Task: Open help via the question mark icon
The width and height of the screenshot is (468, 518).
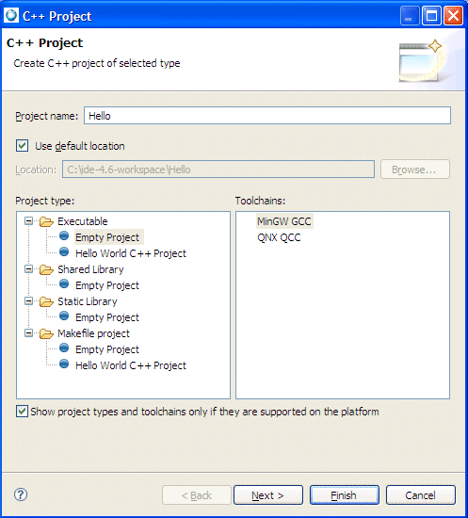Action: [21, 494]
